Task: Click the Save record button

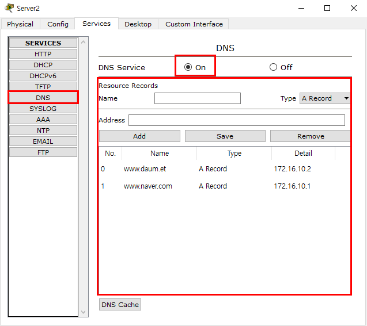Action: [x=225, y=136]
